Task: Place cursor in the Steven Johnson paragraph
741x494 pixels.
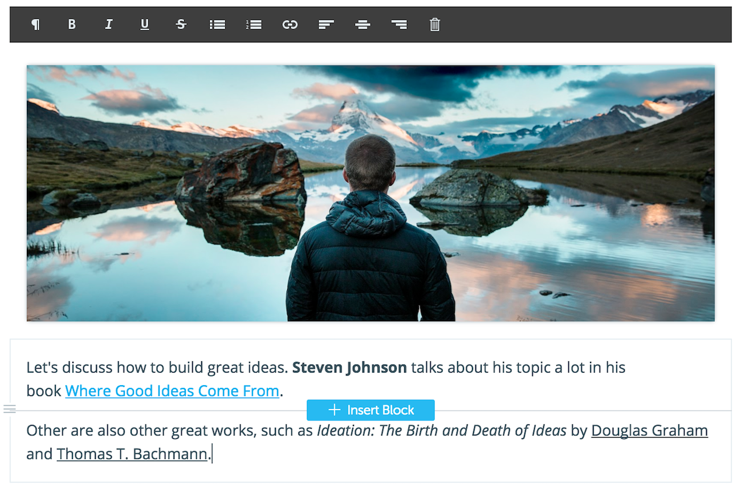Action: point(326,379)
